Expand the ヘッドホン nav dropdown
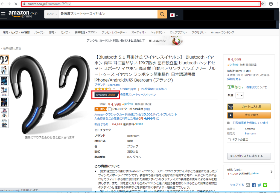The width and height of the screenshot is (280, 193). 158,32
